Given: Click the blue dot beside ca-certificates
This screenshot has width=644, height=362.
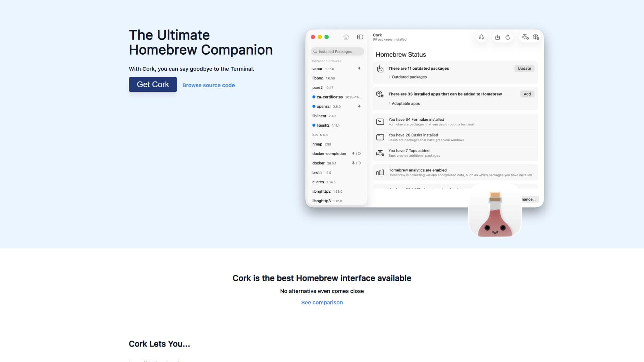Looking at the screenshot, I should pyautogui.click(x=314, y=97).
